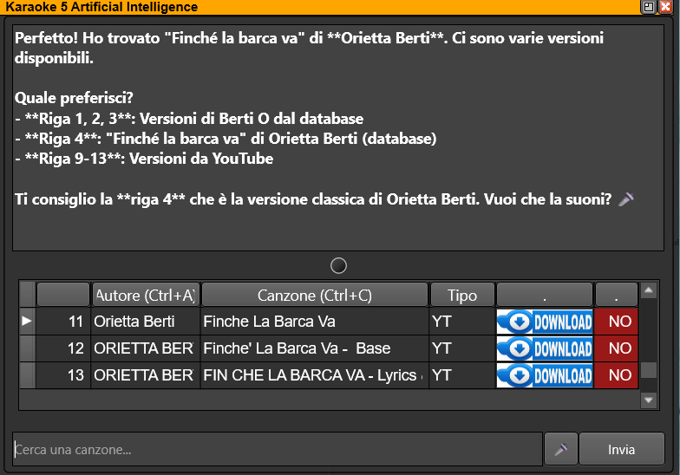Click the blank row-selector header cell

click(28, 295)
